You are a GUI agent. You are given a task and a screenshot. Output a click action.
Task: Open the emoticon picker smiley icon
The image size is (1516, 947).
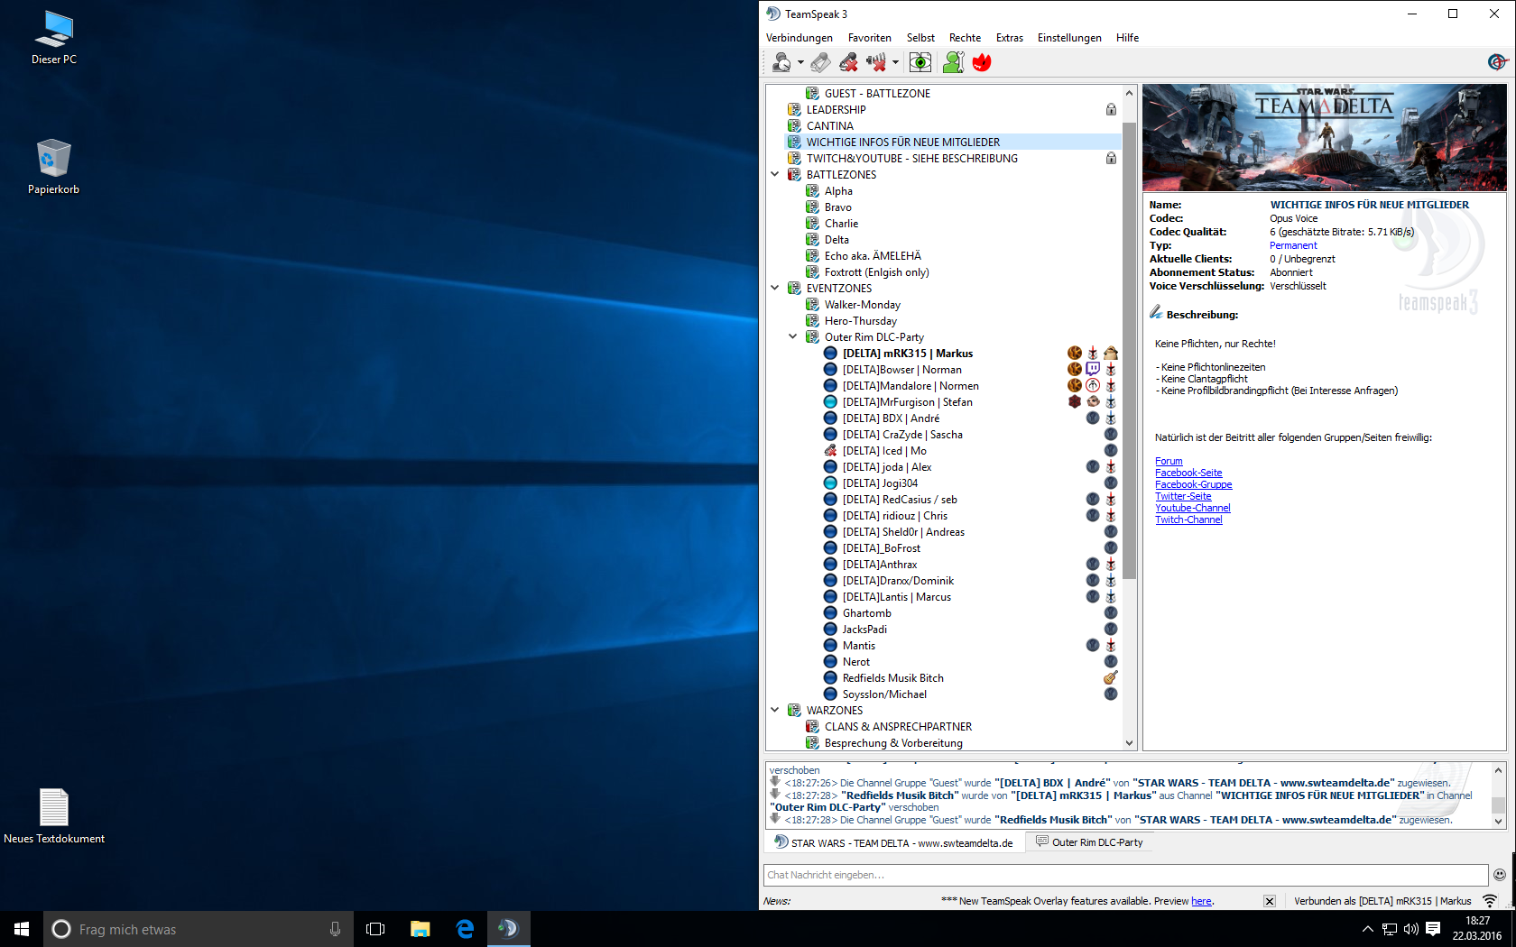point(1500,875)
